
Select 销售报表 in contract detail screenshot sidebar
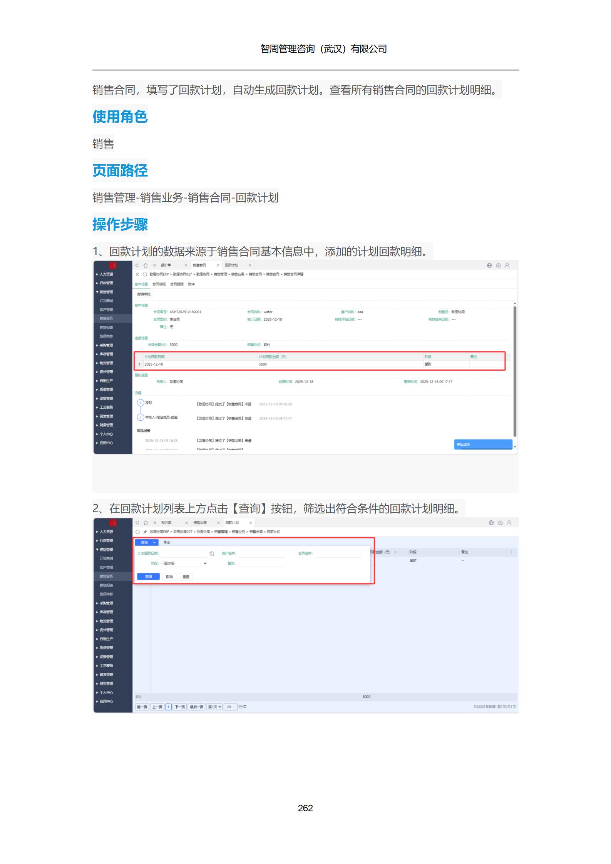click(x=106, y=328)
